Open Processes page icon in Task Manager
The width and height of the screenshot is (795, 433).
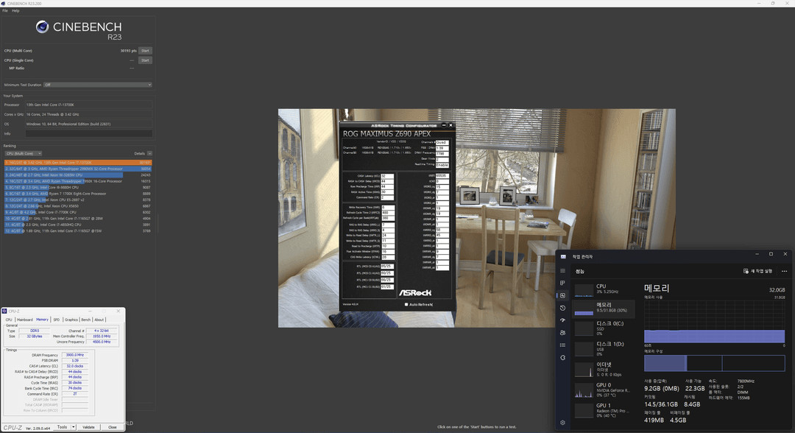click(562, 283)
